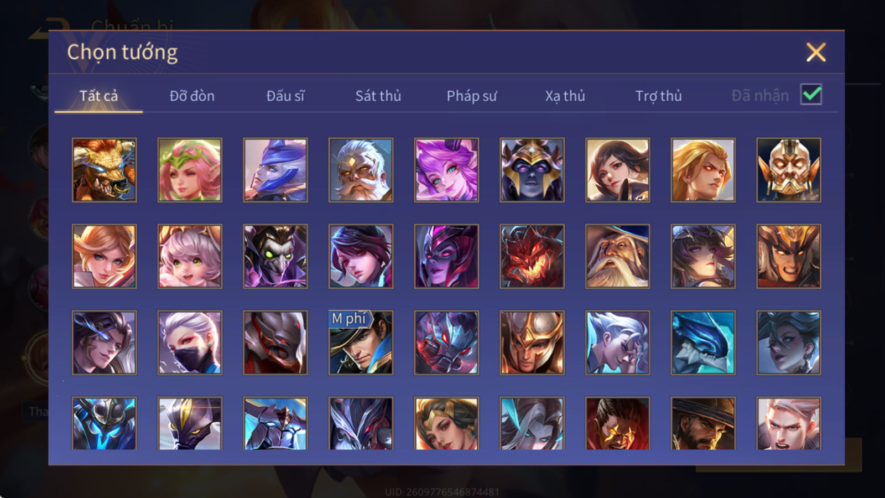Pick the white-bearded hero with forehead gem
The height and width of the screenshot is (498, 885).
pos(361,170)
